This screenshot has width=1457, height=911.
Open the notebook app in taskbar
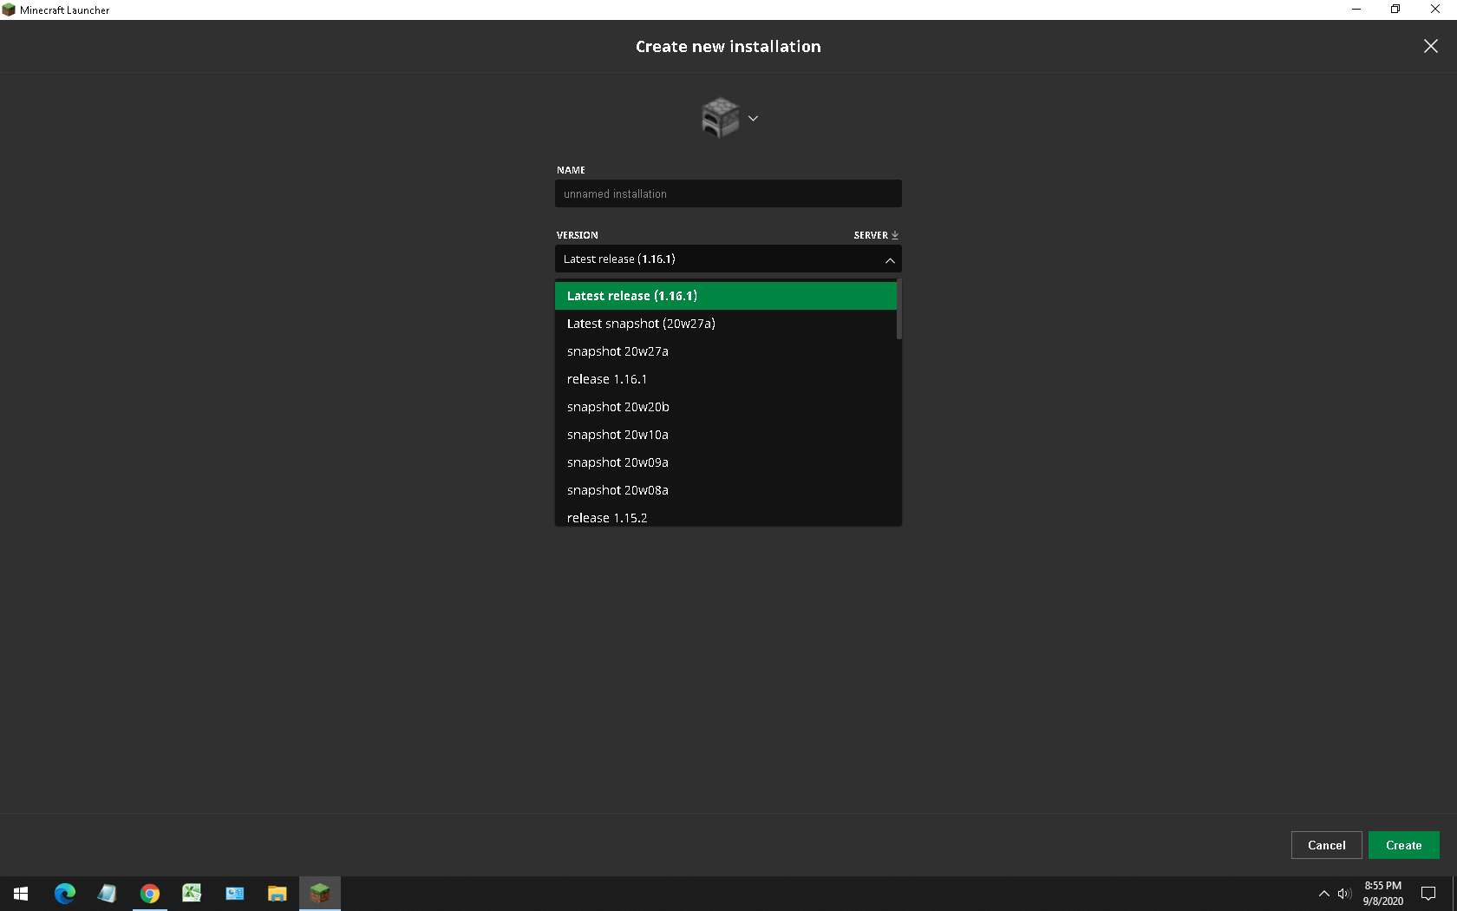107,894
